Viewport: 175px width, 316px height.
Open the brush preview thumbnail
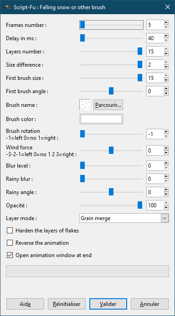(x=85, y=105)
